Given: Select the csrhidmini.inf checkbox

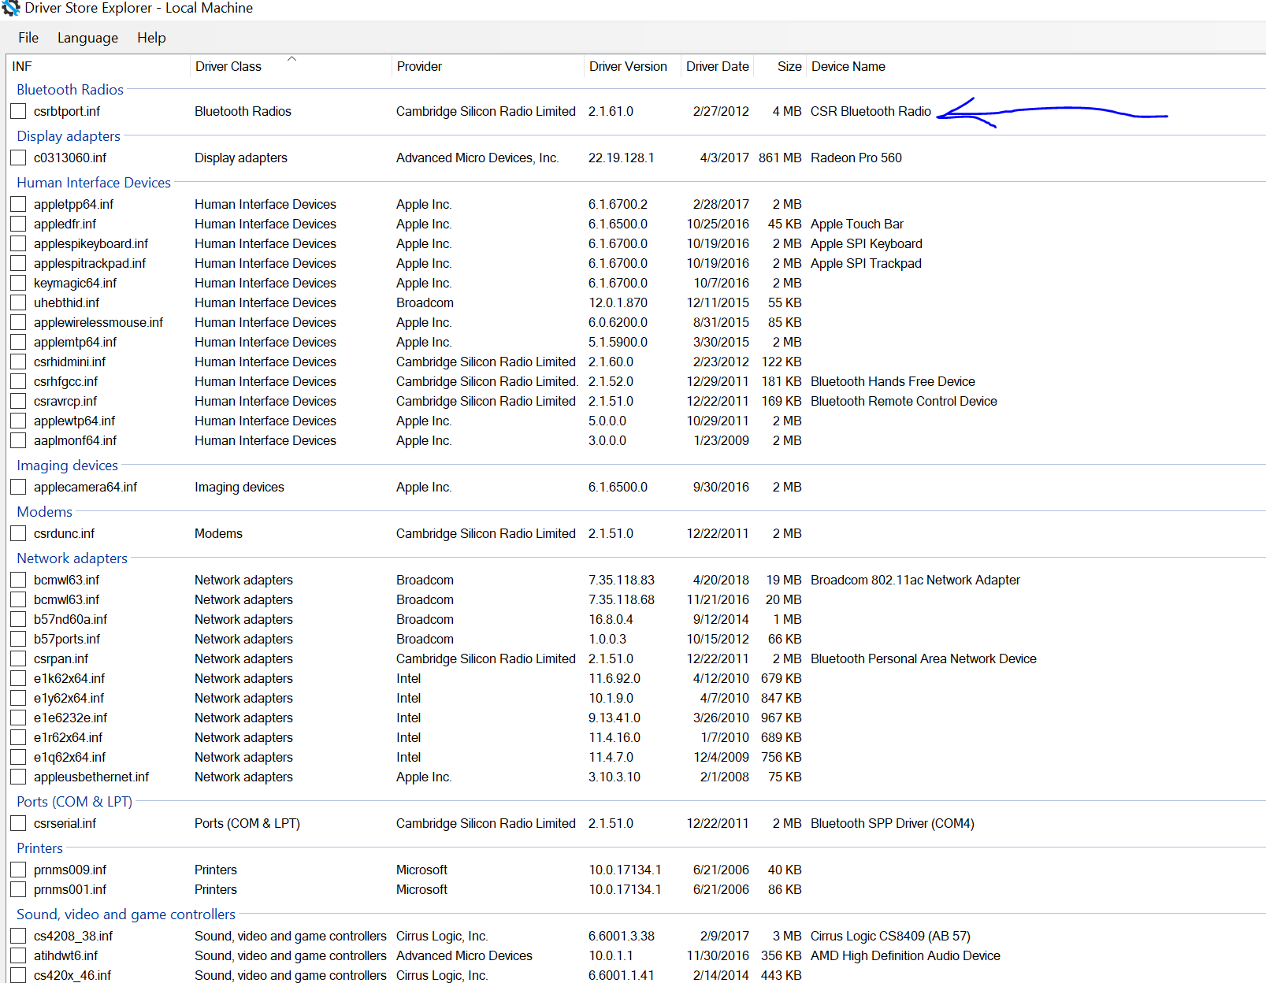Looking at the screenshot, I should (x=18, y=362).
